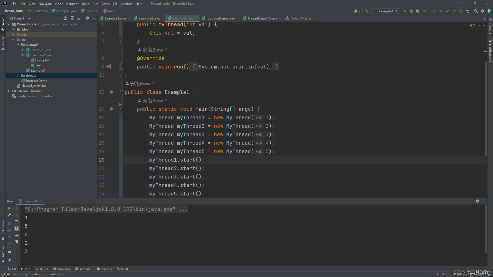
Task: Open editor tabs more-options menu
Action: (x=484, y=18)
